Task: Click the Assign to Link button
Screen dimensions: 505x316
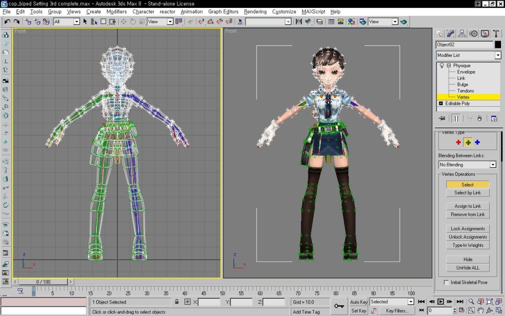Action: (468, 206)
